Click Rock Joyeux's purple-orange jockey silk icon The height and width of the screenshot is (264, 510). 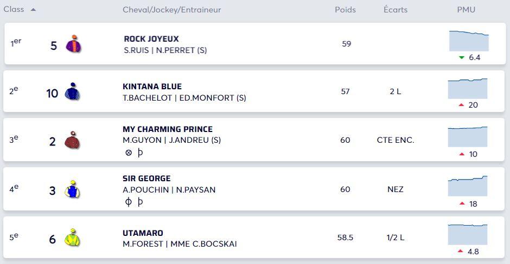(x=73, y=44)
